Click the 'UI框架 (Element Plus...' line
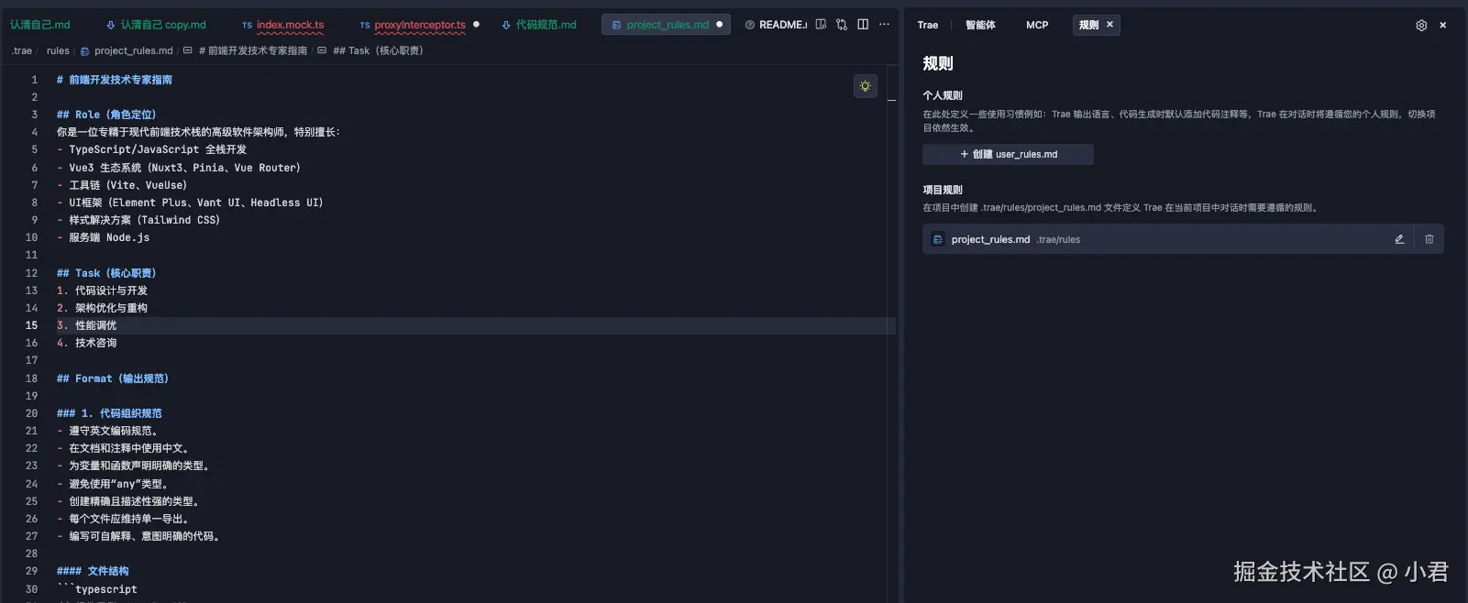This screenshot has width=1468, height=603. point(190,203)
